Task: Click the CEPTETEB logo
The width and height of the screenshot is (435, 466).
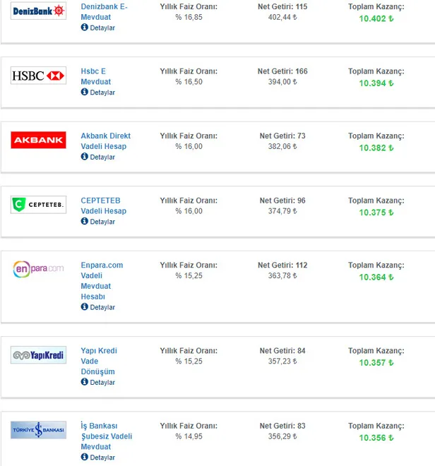Action: pyautogui.click(x=38, y=205)
